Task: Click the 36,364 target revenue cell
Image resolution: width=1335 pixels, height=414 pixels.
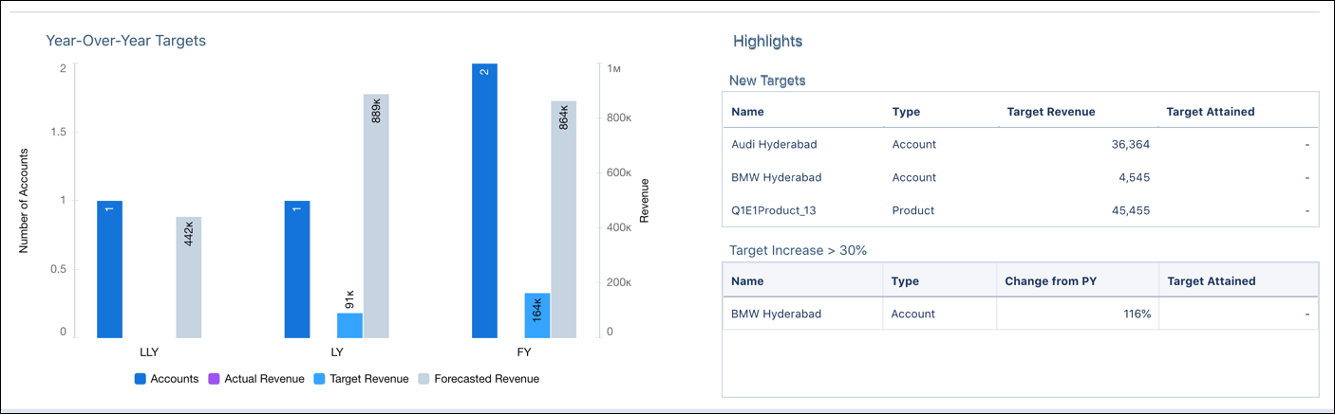Action: (x=1129, y=145)
